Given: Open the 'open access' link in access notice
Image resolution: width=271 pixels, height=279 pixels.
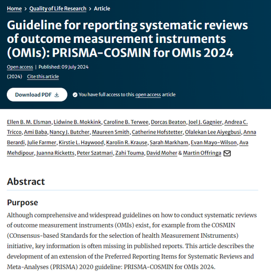Looking at the screenshot, I should click(x=148, y=95).
